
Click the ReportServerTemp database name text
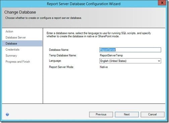pos(111,55)
